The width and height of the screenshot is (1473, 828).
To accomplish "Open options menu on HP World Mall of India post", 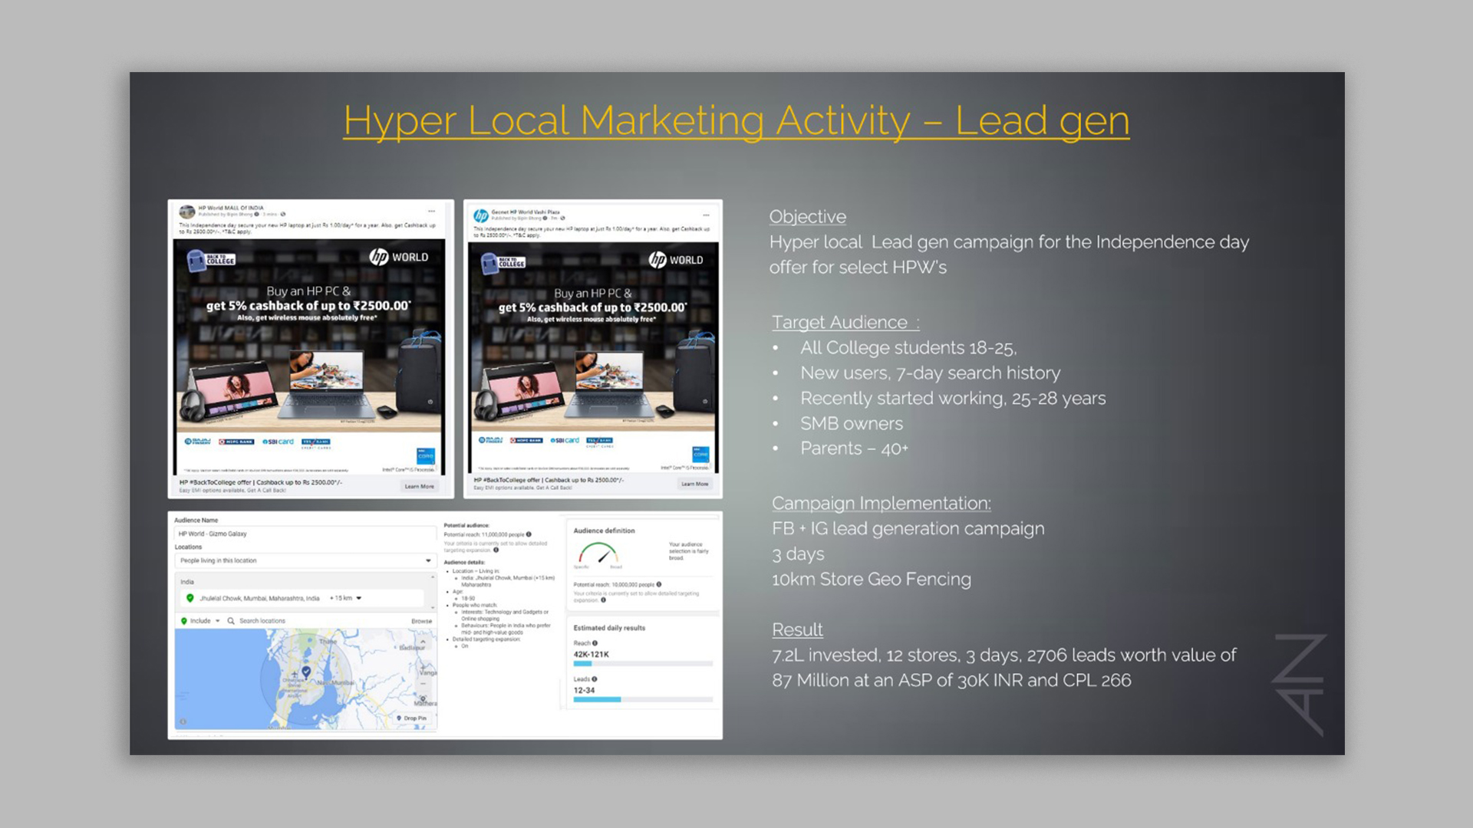I will click(432, 211).
